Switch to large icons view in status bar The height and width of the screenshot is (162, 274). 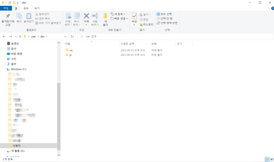click(x=272, y=159)
